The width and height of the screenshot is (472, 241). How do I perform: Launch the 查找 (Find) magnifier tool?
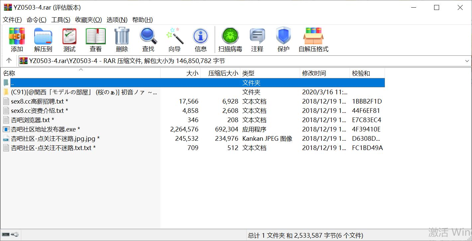coord(148,40)
